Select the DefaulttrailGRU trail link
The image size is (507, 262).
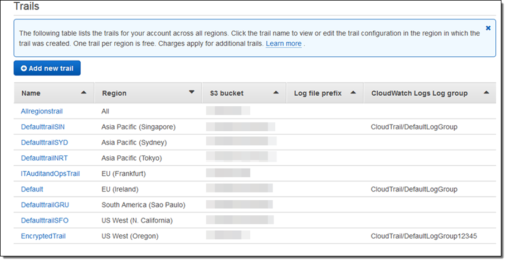pyautogui.click(x=43, y=205)
